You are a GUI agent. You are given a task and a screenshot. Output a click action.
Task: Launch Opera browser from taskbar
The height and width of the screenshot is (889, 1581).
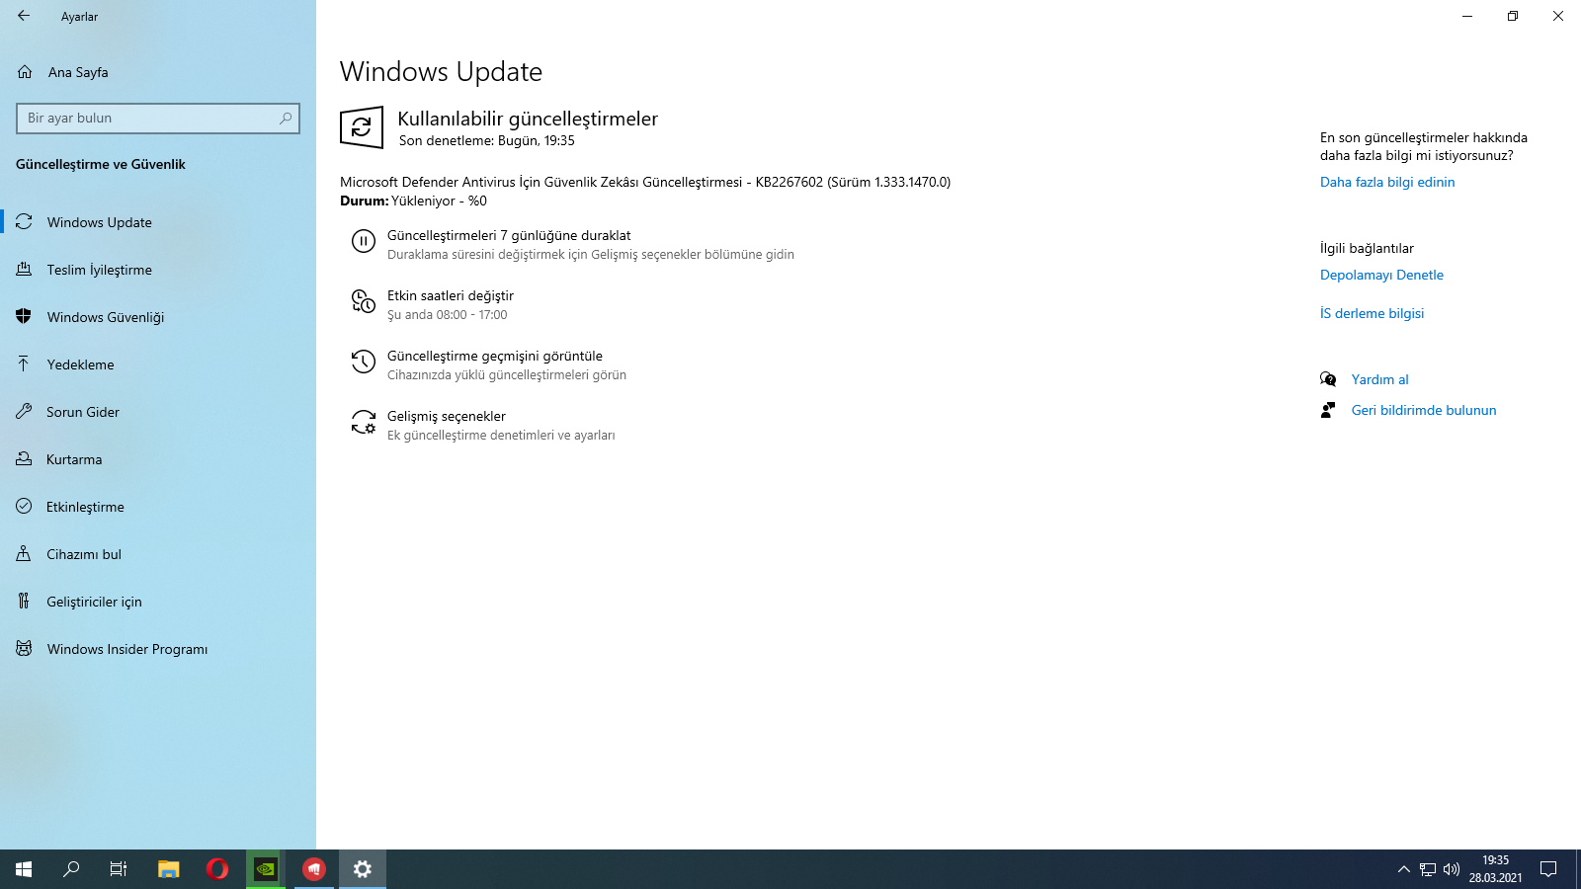pyautogui.click(x=217, y=869)
